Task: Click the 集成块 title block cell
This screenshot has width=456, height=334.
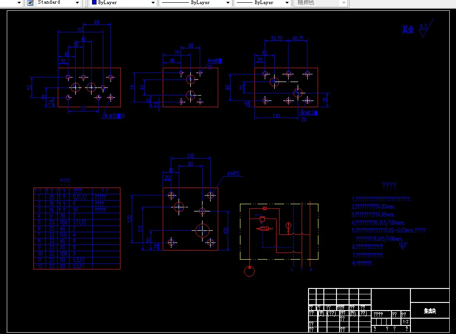Action: (430, 311)
